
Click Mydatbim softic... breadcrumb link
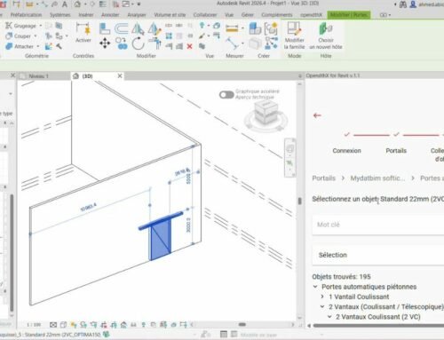pos(377,178)
